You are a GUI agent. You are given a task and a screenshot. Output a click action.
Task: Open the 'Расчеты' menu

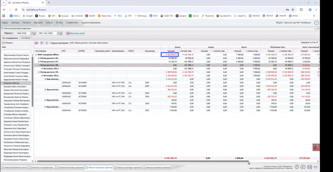coord(26,23)
